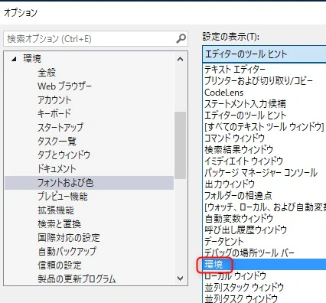Viewport: 326px width, 303px height.
Task: Choose データヒント list entry
Action: coord(265,241)
